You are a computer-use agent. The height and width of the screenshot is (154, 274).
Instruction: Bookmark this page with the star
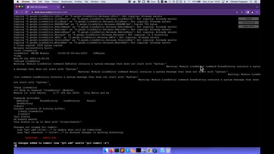(242, 12)
